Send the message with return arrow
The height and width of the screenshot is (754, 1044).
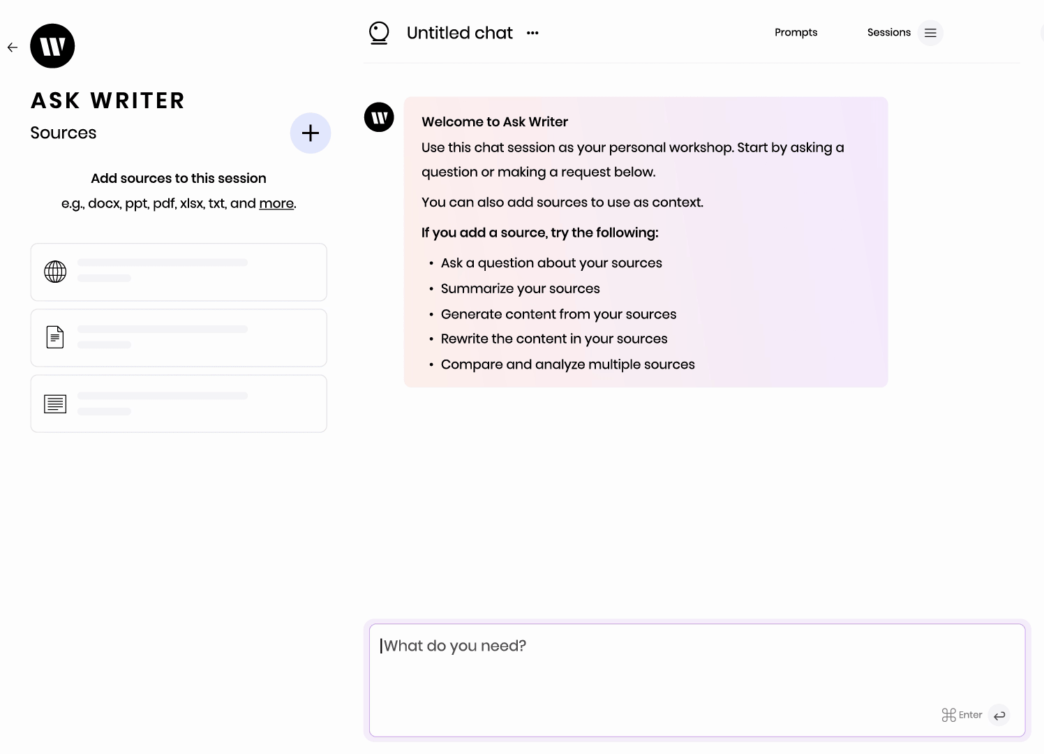(x=999, y=715)
